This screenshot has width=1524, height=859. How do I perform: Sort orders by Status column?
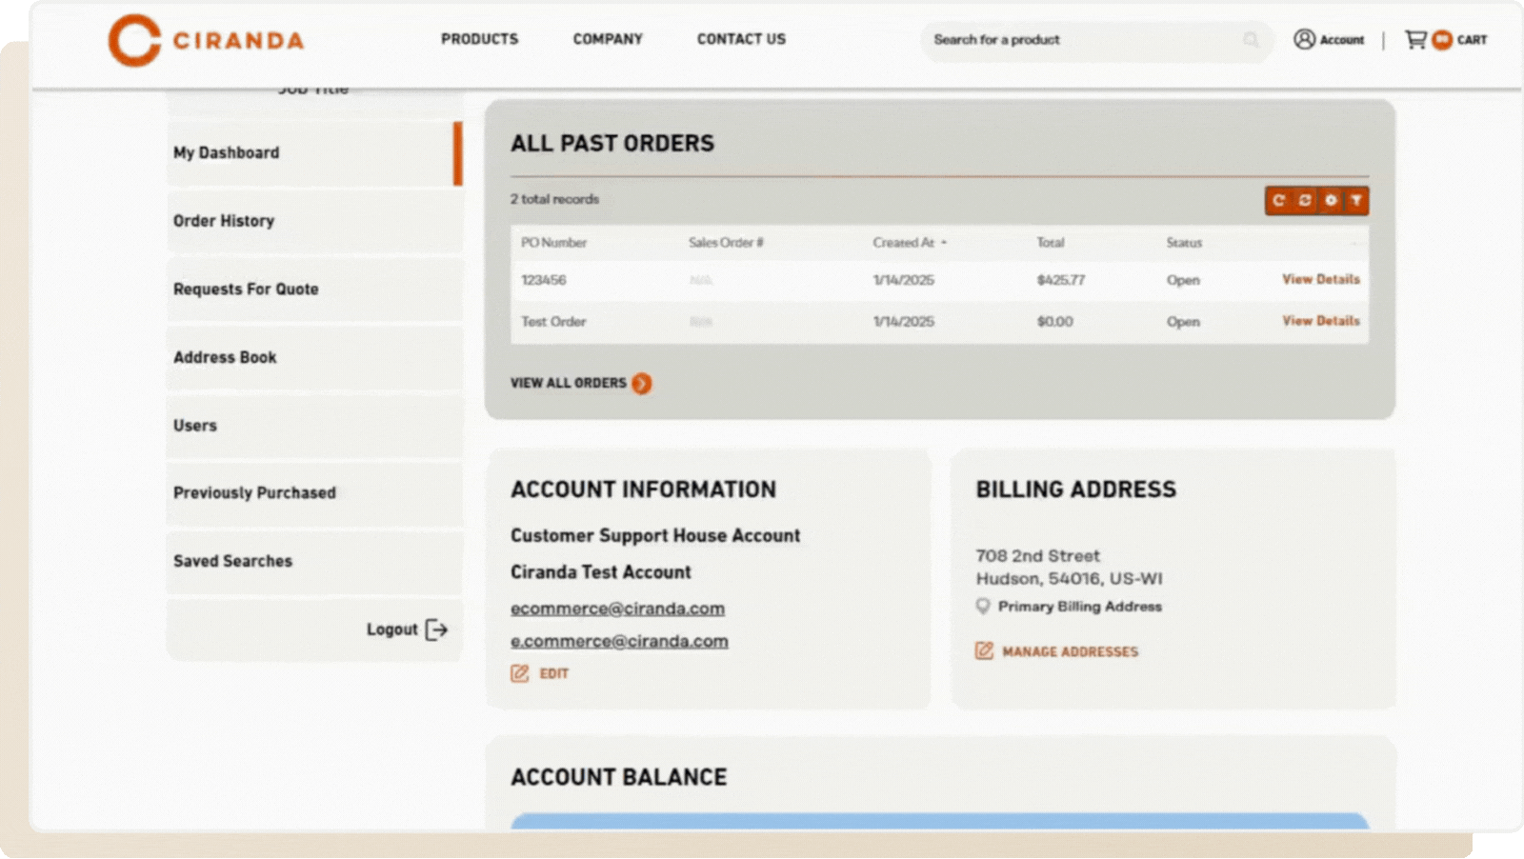(x=1184, y=243)
